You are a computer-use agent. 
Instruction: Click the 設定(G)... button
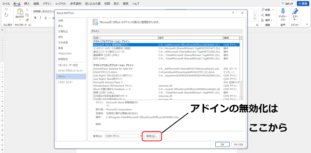[152, 136]
